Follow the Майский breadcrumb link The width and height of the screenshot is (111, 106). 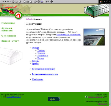click(29, 19)
